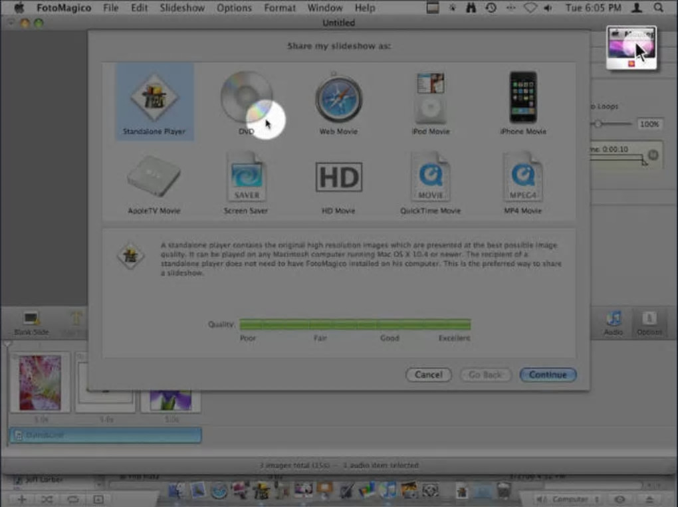Click the greyed-out Go Back button
Screen dimensions: 678x507
pos(486,375)
